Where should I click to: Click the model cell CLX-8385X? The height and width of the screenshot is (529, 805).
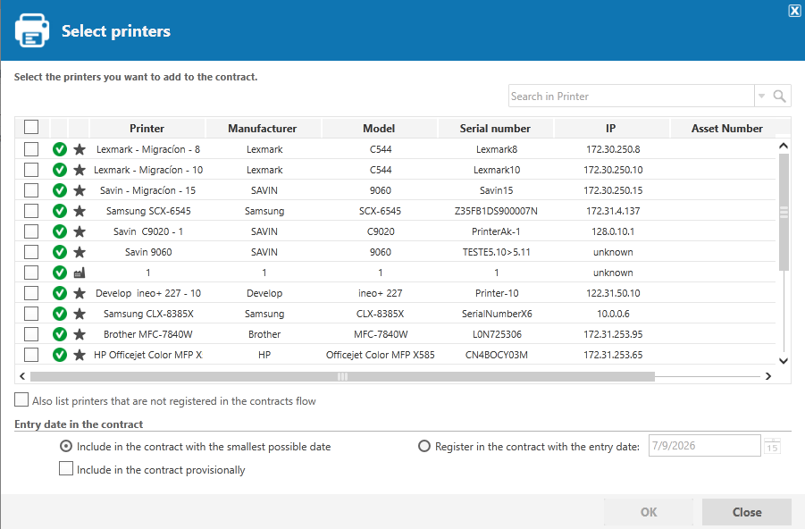(x=380, y=314)
